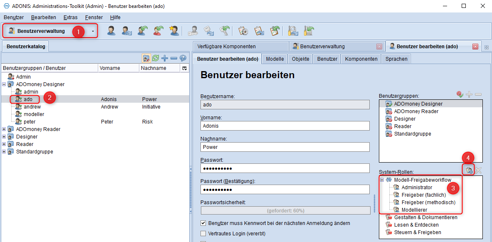This screenshot has width=492, height=242.
Task: Switch to the Objekte tab
Action: click(x=300, y=59)
